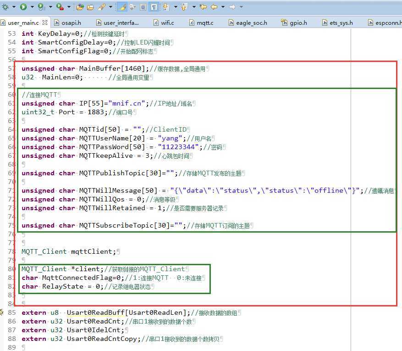402x351 pixels.
Task: Switch to the user_interfa... tab
Action: [x=117, y=23]
